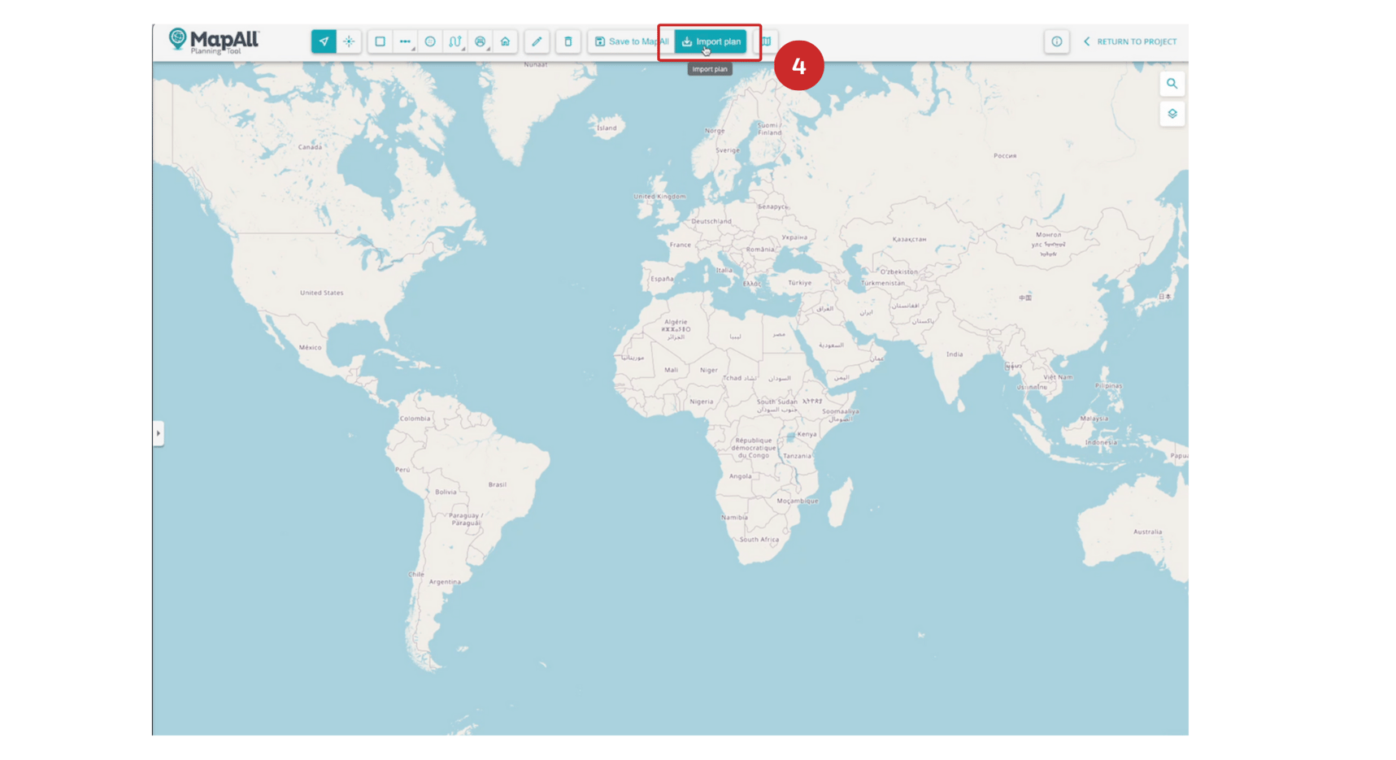Expand the vehicle tool options
This screenshot has height=760, width=1396.
[487, 49]
